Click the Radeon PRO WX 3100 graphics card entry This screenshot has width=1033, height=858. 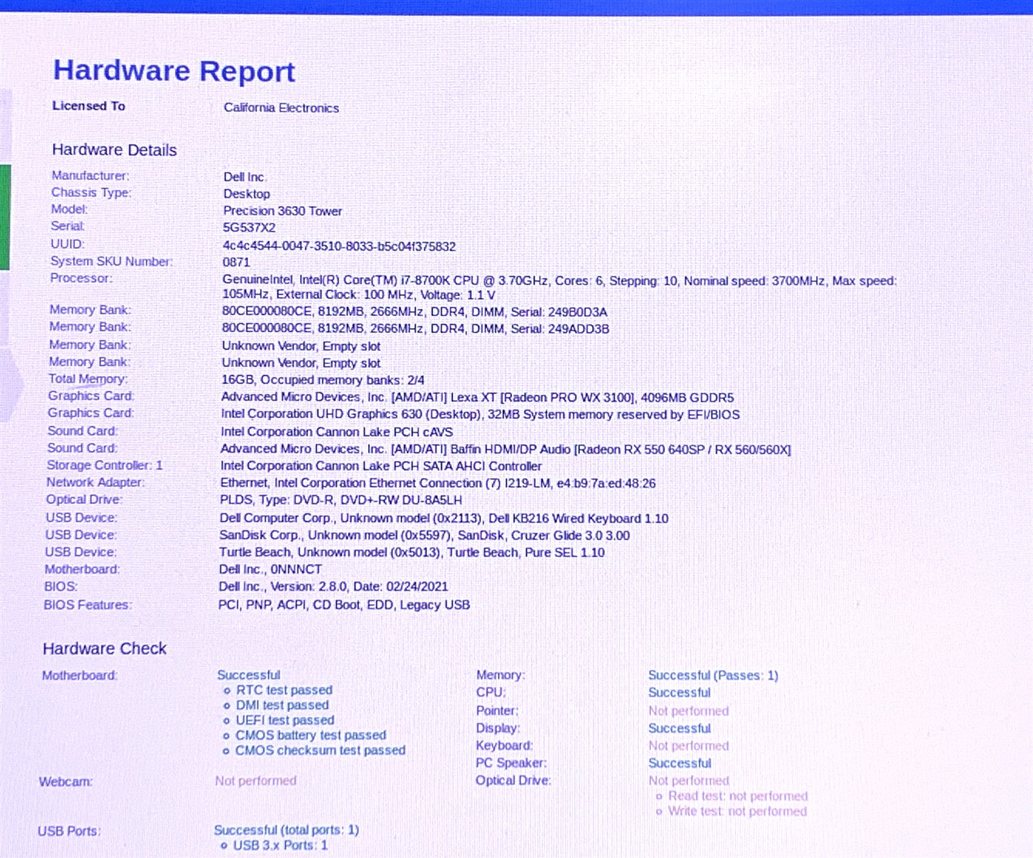(x=477, y=397)
